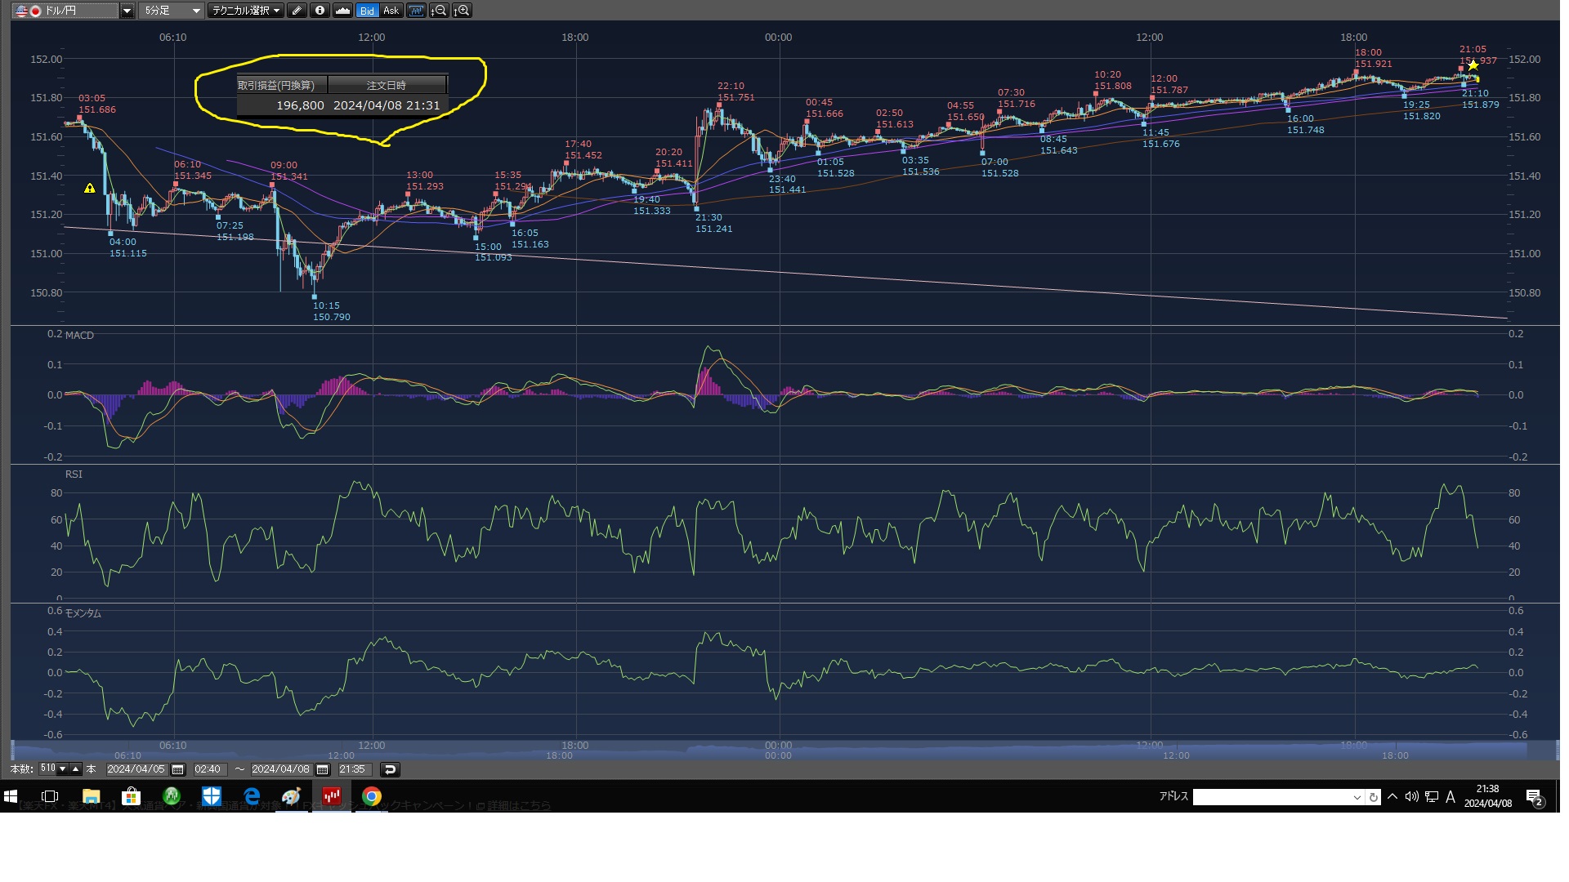Open the テクニカル選択 menu
This screenshot has width=1569, height=882.
coord(246,11)
